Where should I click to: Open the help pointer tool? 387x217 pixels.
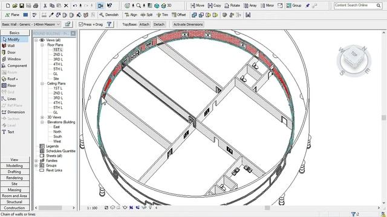[x=109, y=5]
